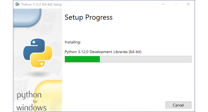
Task: Minimize the Python Setup window
Action: coord(163,4)
